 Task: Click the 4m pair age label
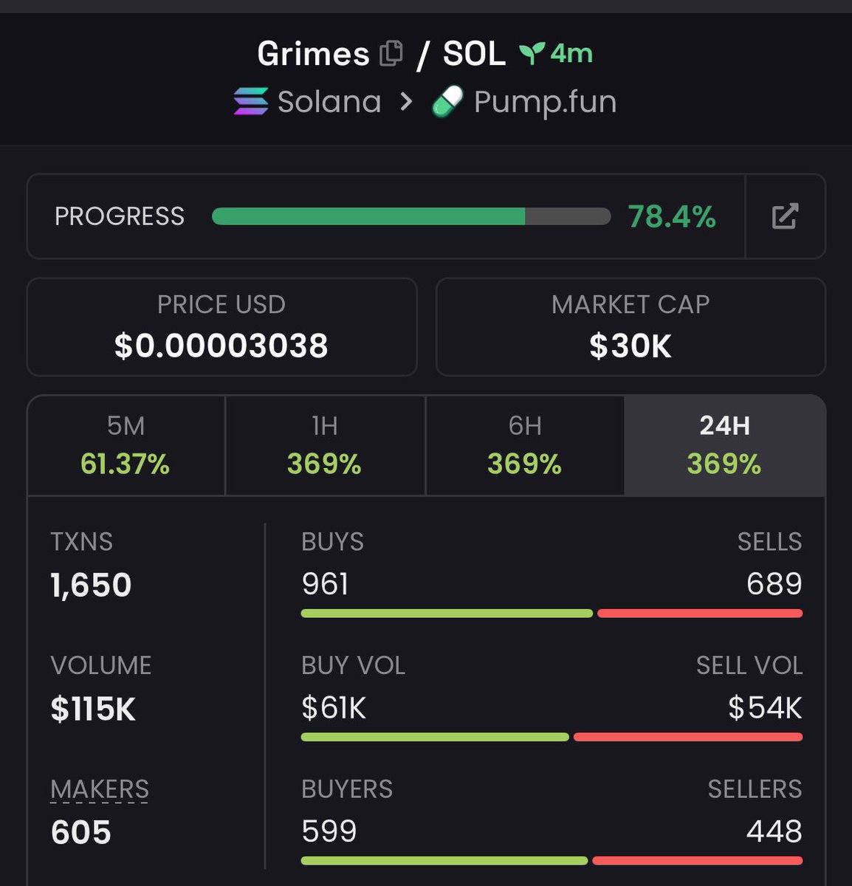click(571, 53)
